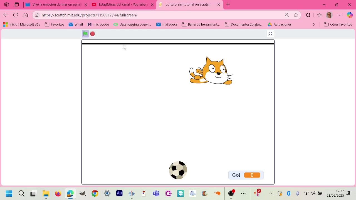Click the Scratch cat sprite on the stage
Image resolution: width=356 pixels, height=200 pixels.
coord(211,71)
